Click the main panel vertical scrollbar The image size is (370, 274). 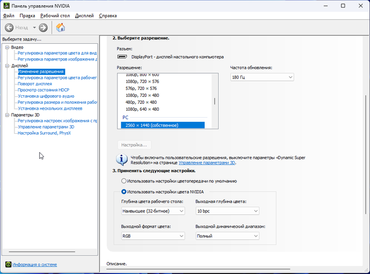click(x=366, y=155)
